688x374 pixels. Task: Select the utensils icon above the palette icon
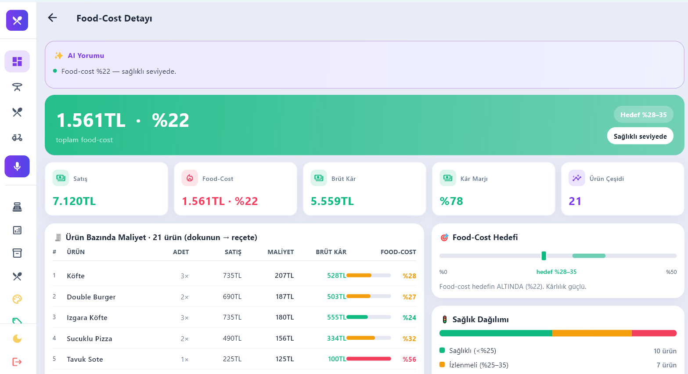point(17,277)
